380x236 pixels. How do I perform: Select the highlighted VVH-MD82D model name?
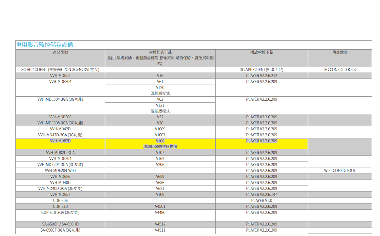(60, 141)
